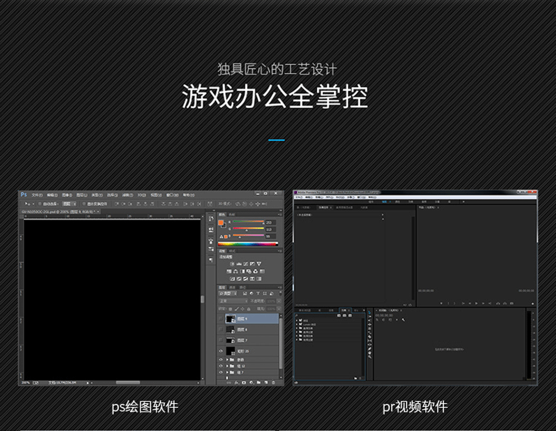Click the lock all padlock icon

coord(249,309)
